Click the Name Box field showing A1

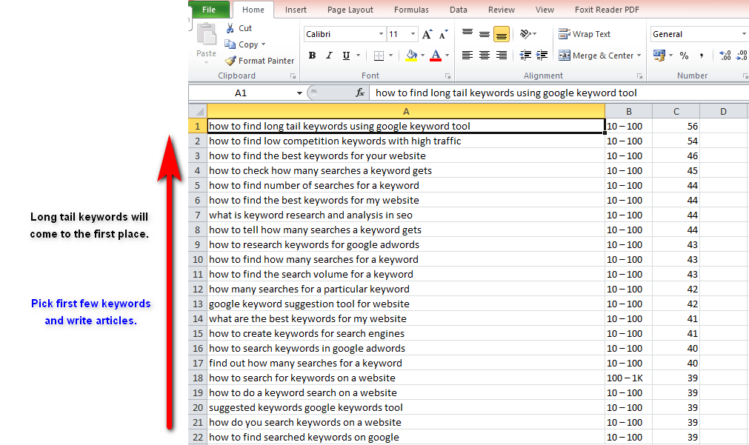(x=242, y=93)
